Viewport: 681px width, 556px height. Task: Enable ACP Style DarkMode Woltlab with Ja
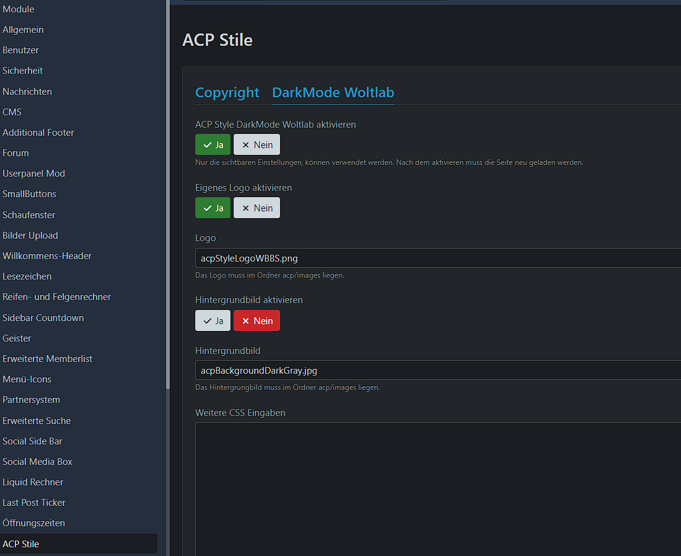(x=213, y=144)
